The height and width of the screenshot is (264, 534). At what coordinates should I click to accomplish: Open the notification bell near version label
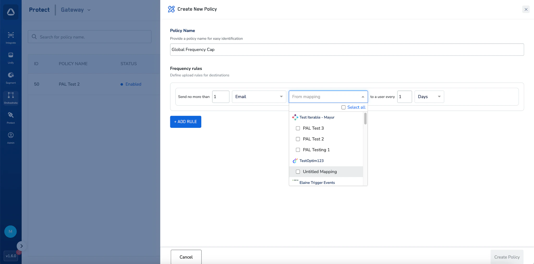[19, 252]
